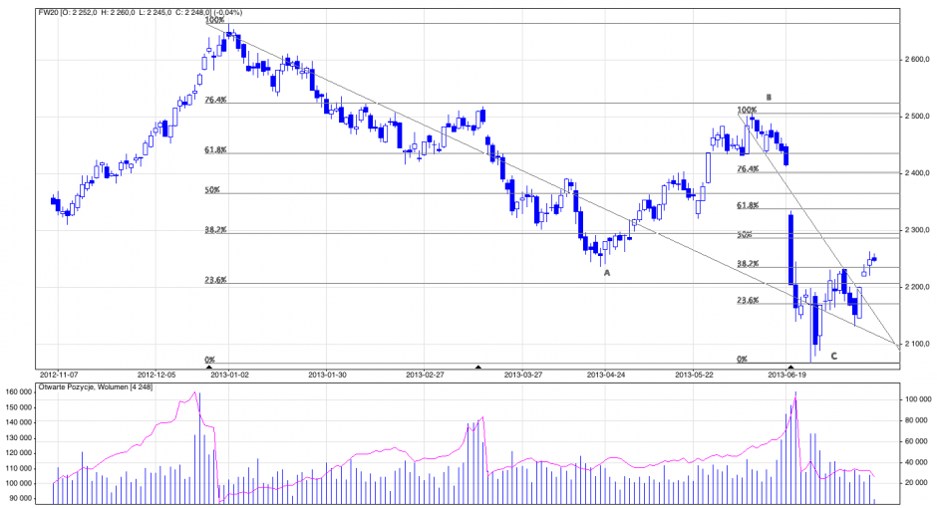Select the 2 300,0 price axis value
The width and height of the screenshot is (937, 508).
click(916, 231)
